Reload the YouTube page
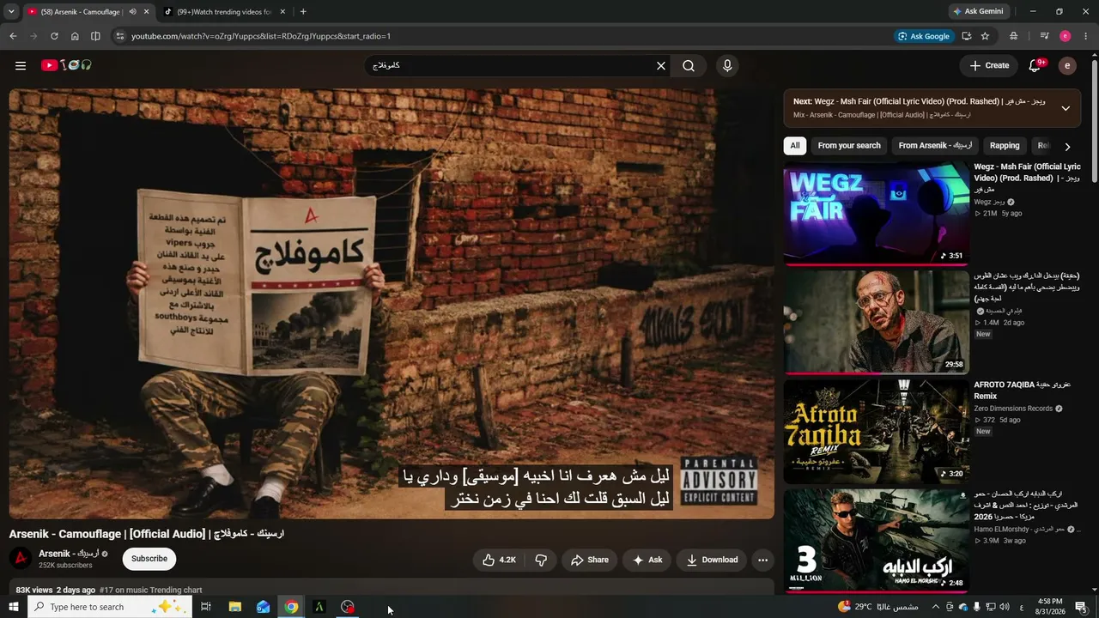This screenshot has width=1099, height=618. 54,36
